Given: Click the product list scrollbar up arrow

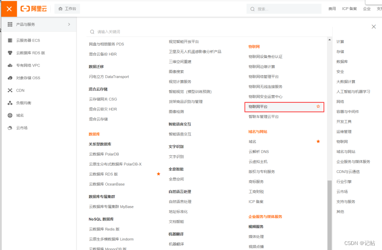Looking at the screenshot, I should click(x=329, y=40).
